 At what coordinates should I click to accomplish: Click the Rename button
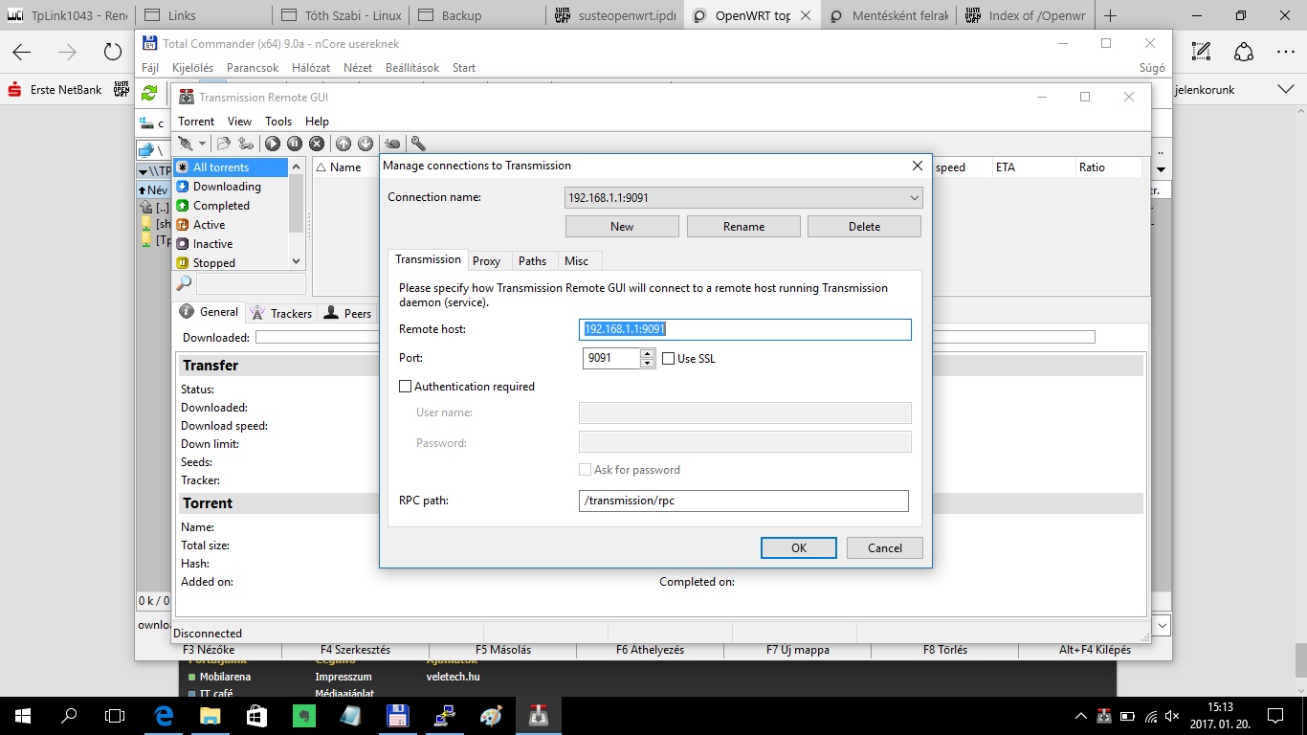[x=743, y=227]
